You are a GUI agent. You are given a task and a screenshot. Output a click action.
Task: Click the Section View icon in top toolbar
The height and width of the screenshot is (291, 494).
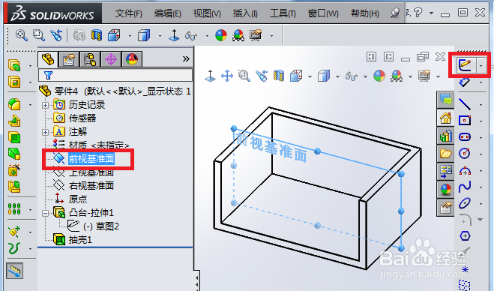(97, 35)
